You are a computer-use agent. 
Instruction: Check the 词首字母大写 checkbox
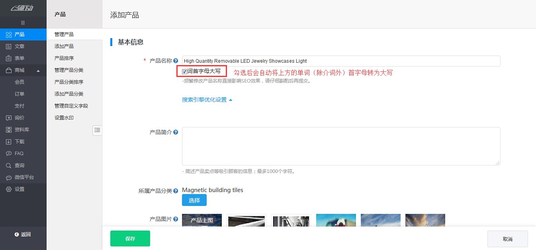[184, 71]
